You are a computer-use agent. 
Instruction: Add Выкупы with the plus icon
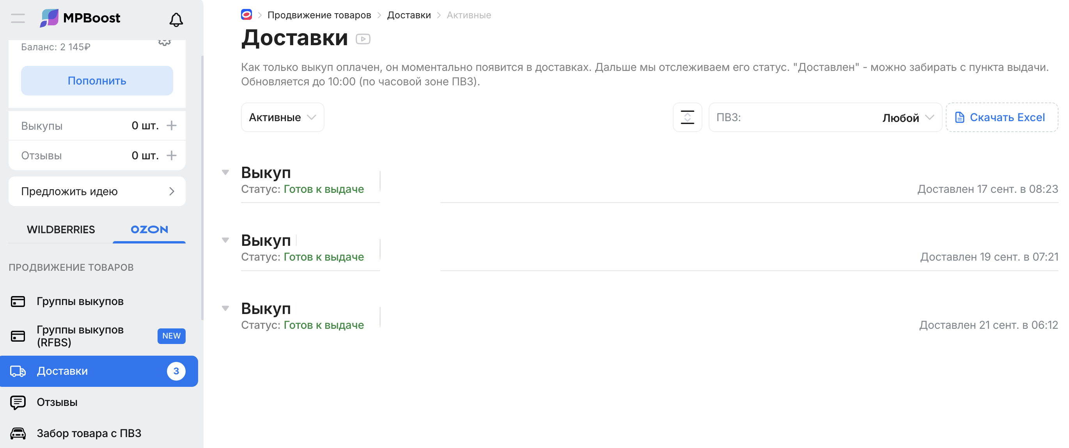point(171,125)
